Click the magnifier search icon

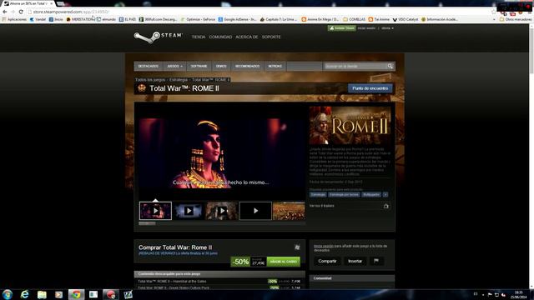pyautogui.click(x=390, y=66)
